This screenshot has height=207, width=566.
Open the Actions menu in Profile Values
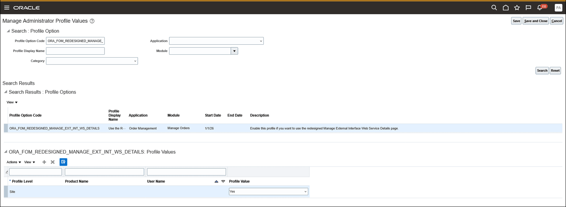pyautogui.click(x=14, y=162)
